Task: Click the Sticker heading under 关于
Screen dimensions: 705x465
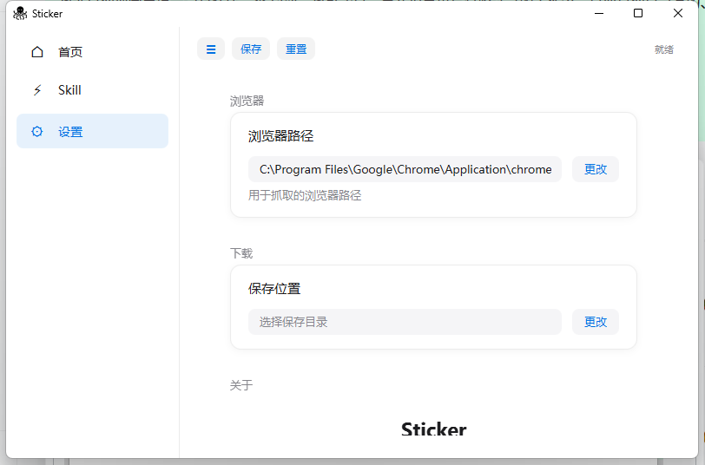Action: (433, 429)
